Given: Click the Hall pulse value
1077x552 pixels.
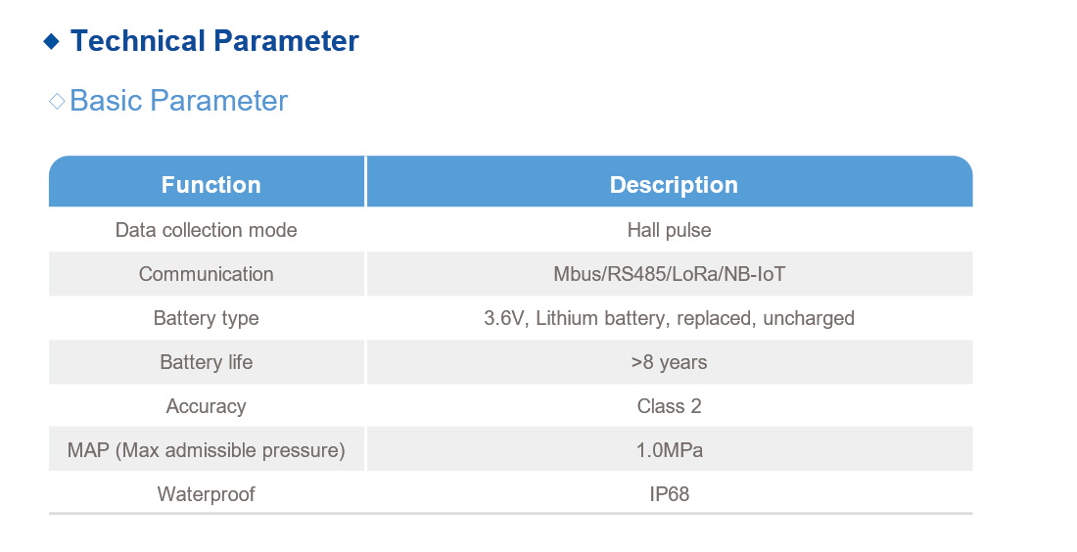Looking at the screenshot, I should tap(669, 230).
